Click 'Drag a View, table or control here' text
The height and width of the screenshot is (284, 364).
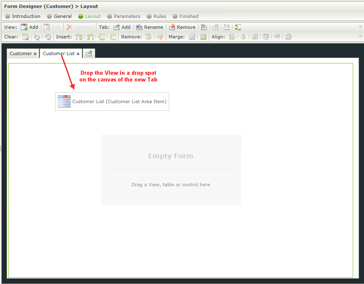[171, 185]
